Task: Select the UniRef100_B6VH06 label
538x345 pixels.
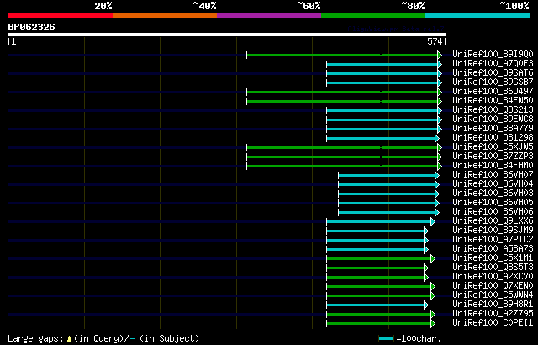Action: [493, 212]
